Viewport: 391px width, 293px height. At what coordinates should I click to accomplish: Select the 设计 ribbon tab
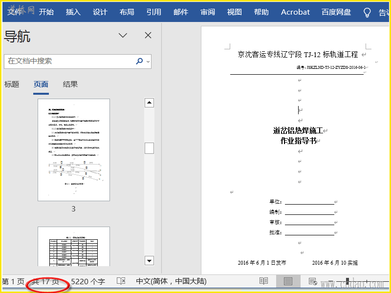[100, 12]
